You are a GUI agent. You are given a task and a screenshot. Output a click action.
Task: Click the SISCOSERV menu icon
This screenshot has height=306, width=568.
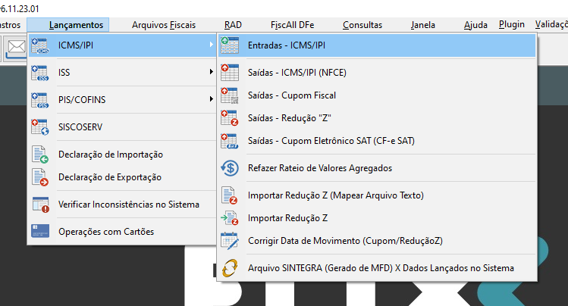[x=40, y=127]
